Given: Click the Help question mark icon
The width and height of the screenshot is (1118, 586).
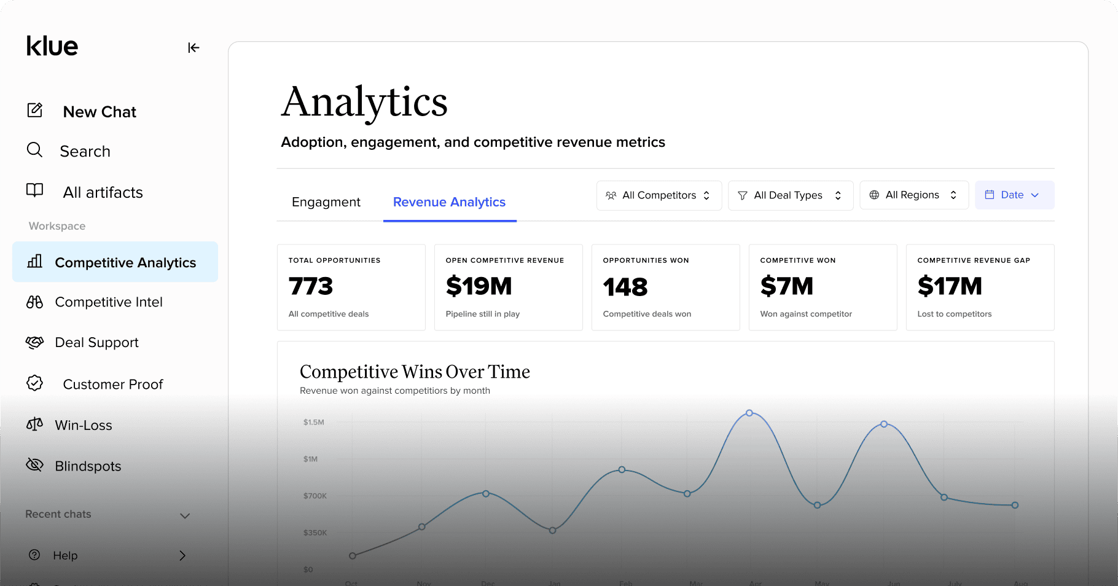Looking at the screenshot, I should pyautogui.click(x=35, y=555).
